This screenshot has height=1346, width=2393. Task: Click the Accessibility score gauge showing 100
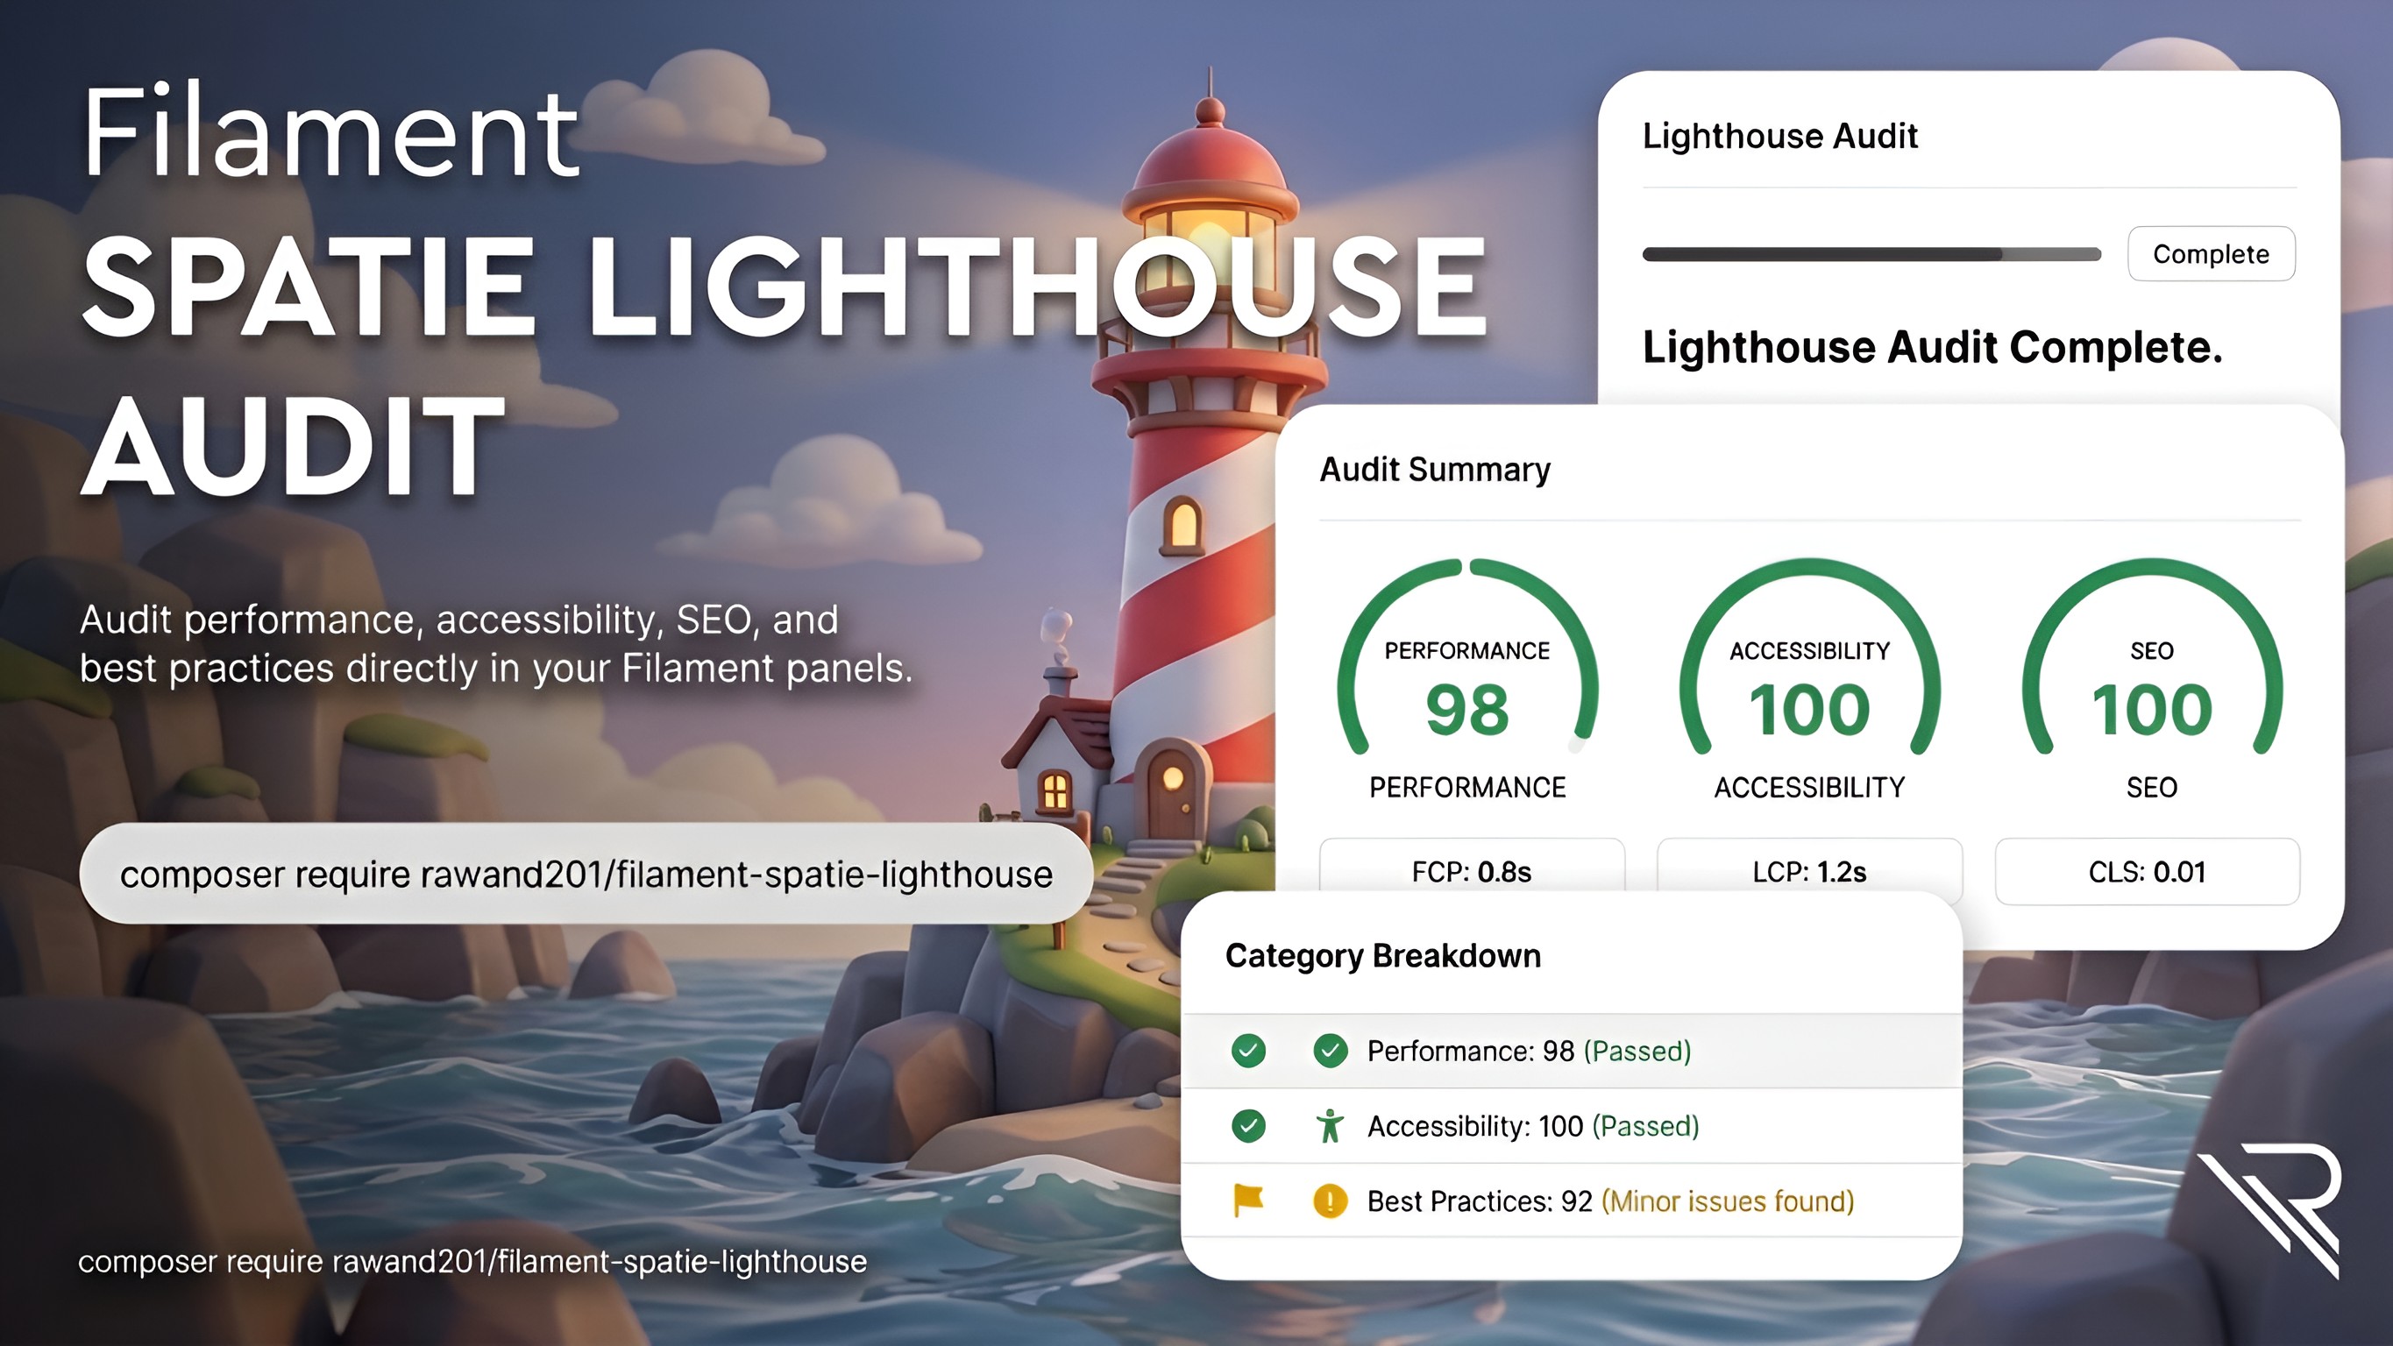point(1809,658)
